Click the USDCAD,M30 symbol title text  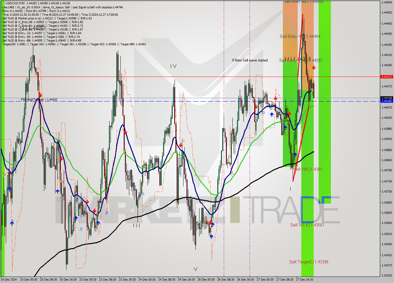click(x=15, y=3)
